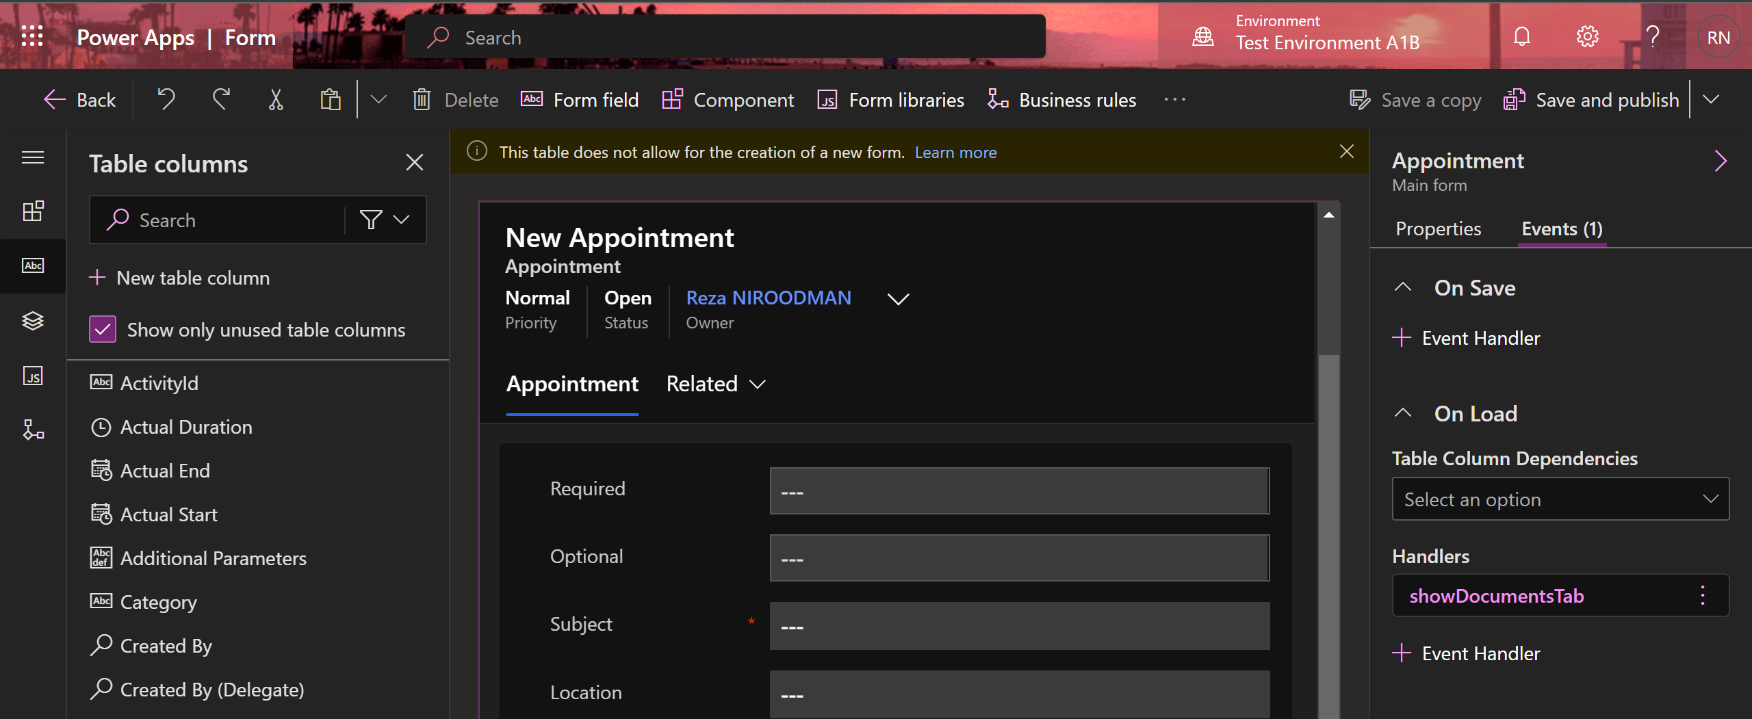Screen dimensions: 1752x719
Task: Click the Redo arrow icon
Action: (220, 100)
